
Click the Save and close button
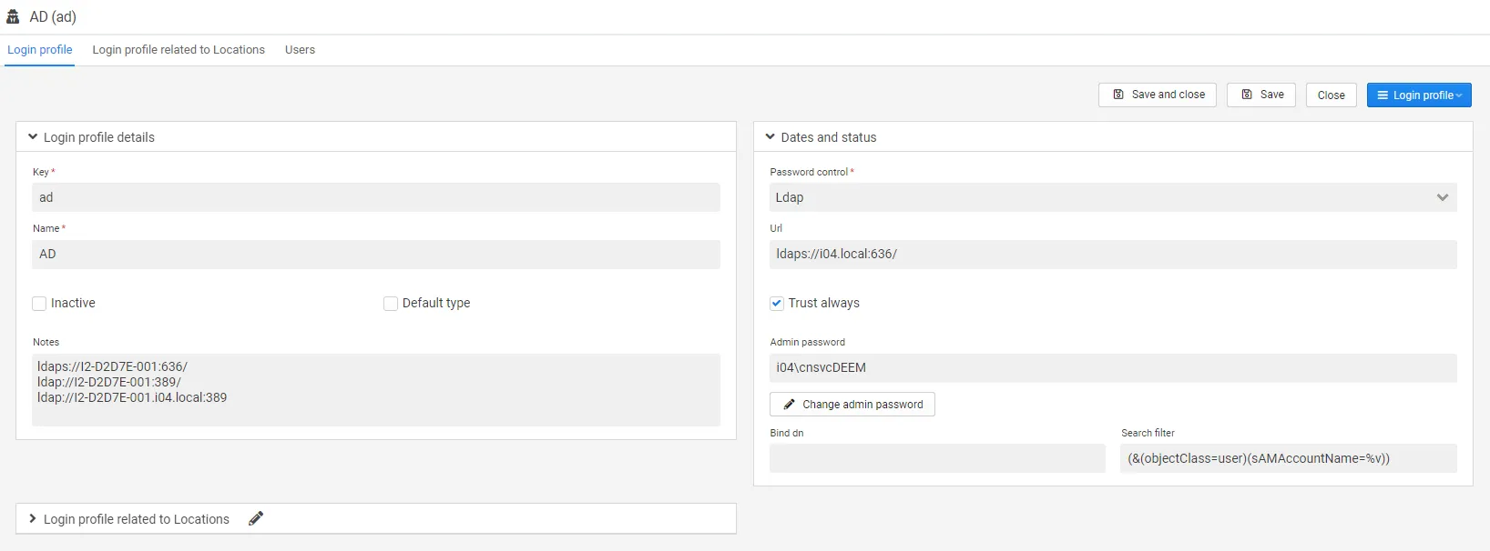pos(1158,95)
